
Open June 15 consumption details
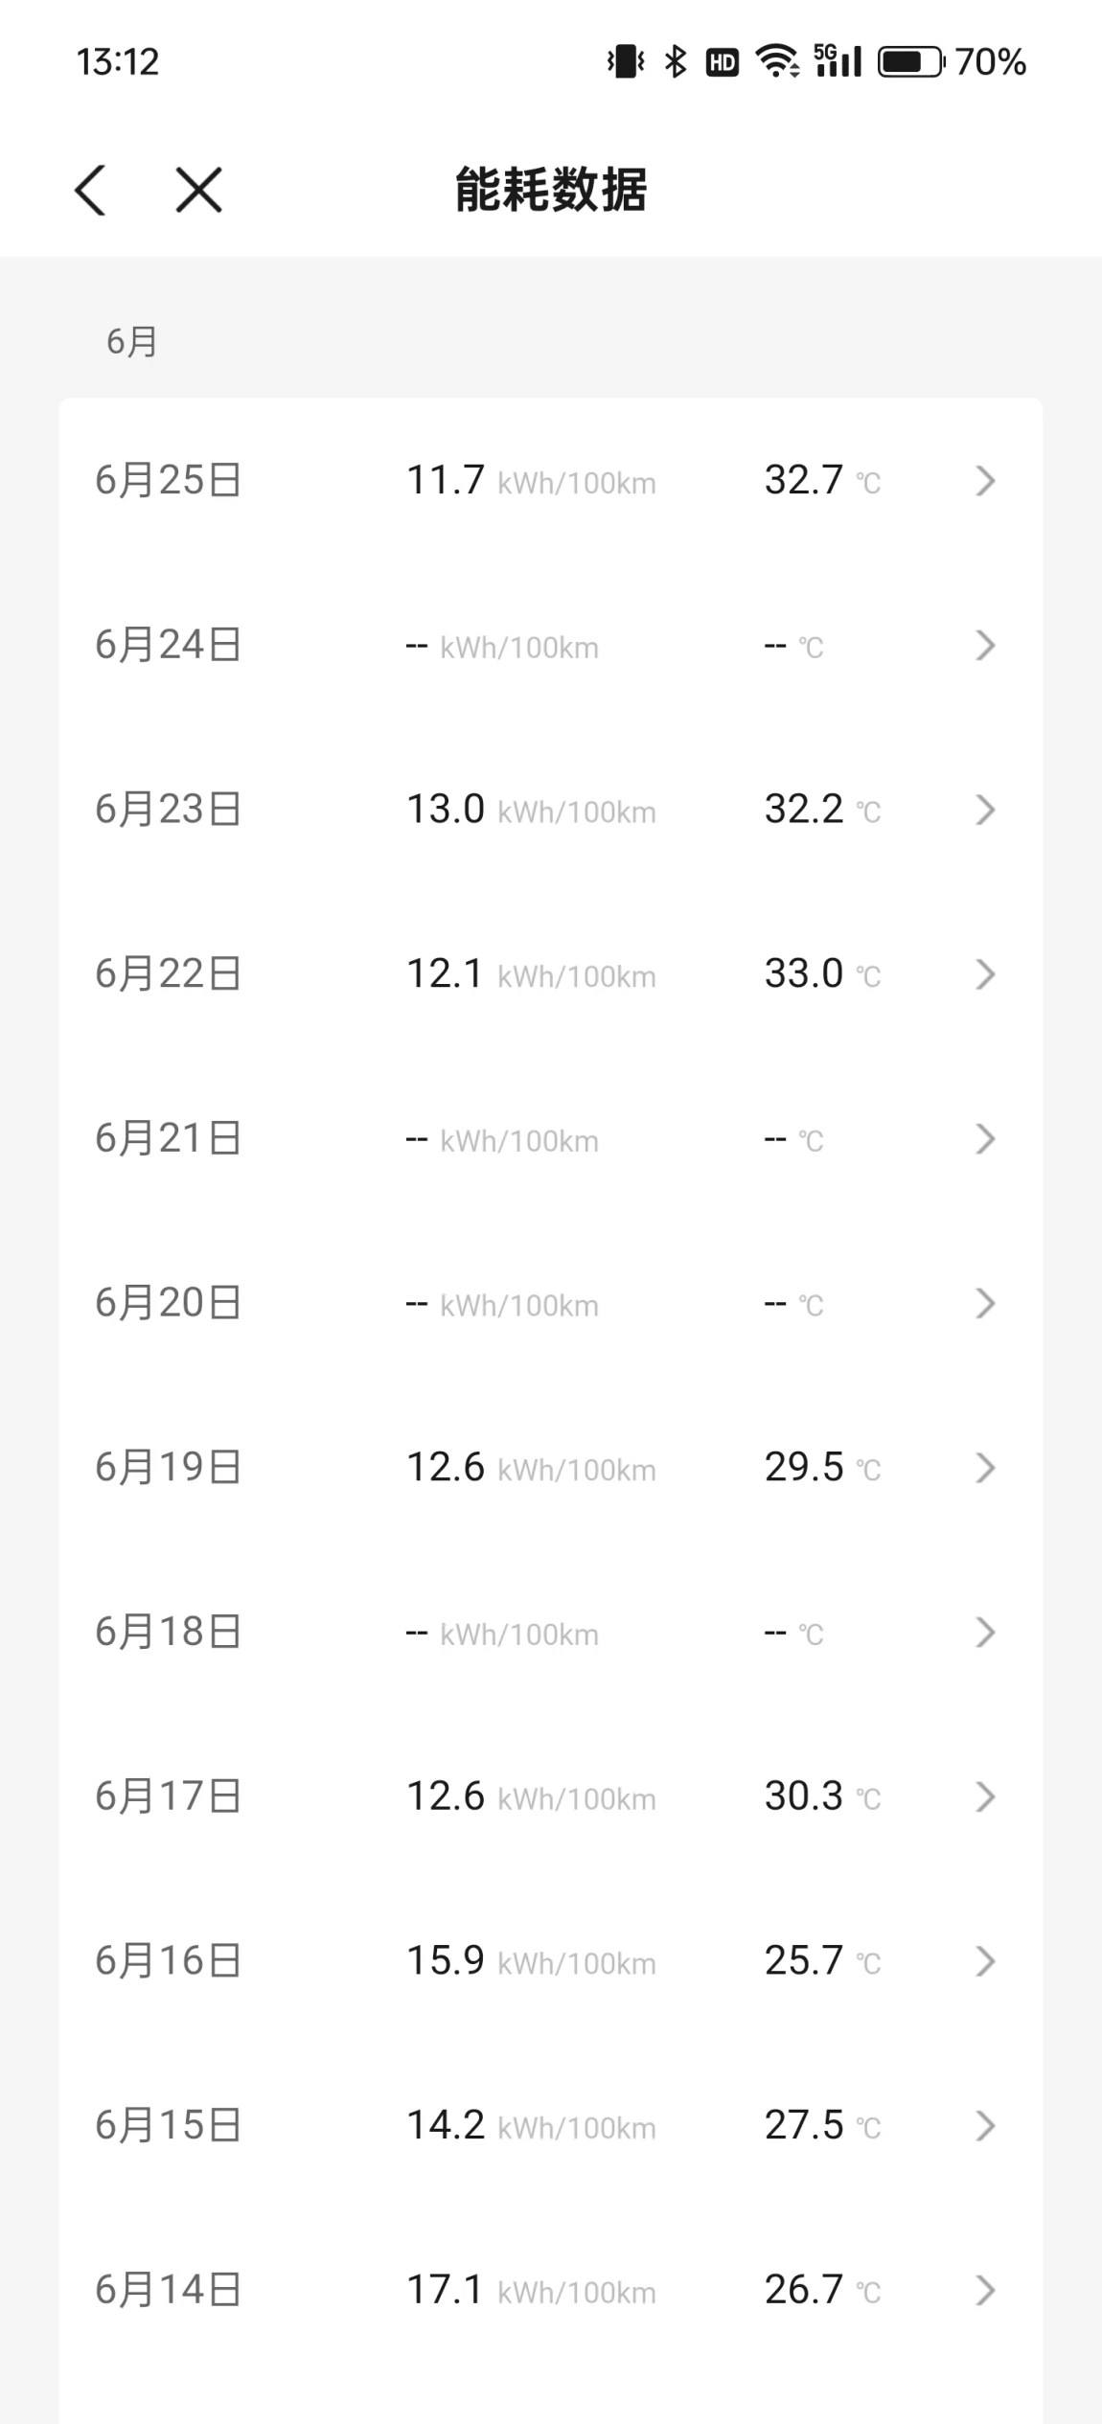[550, 2126]
